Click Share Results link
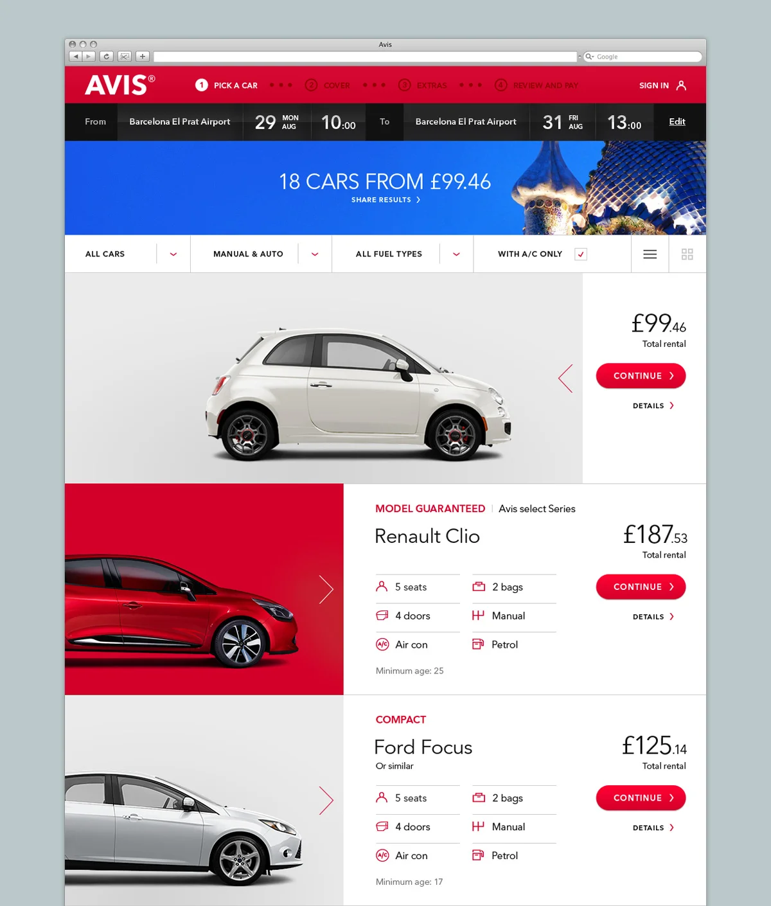This screenshot has width=771, height=906. point(385,200)
